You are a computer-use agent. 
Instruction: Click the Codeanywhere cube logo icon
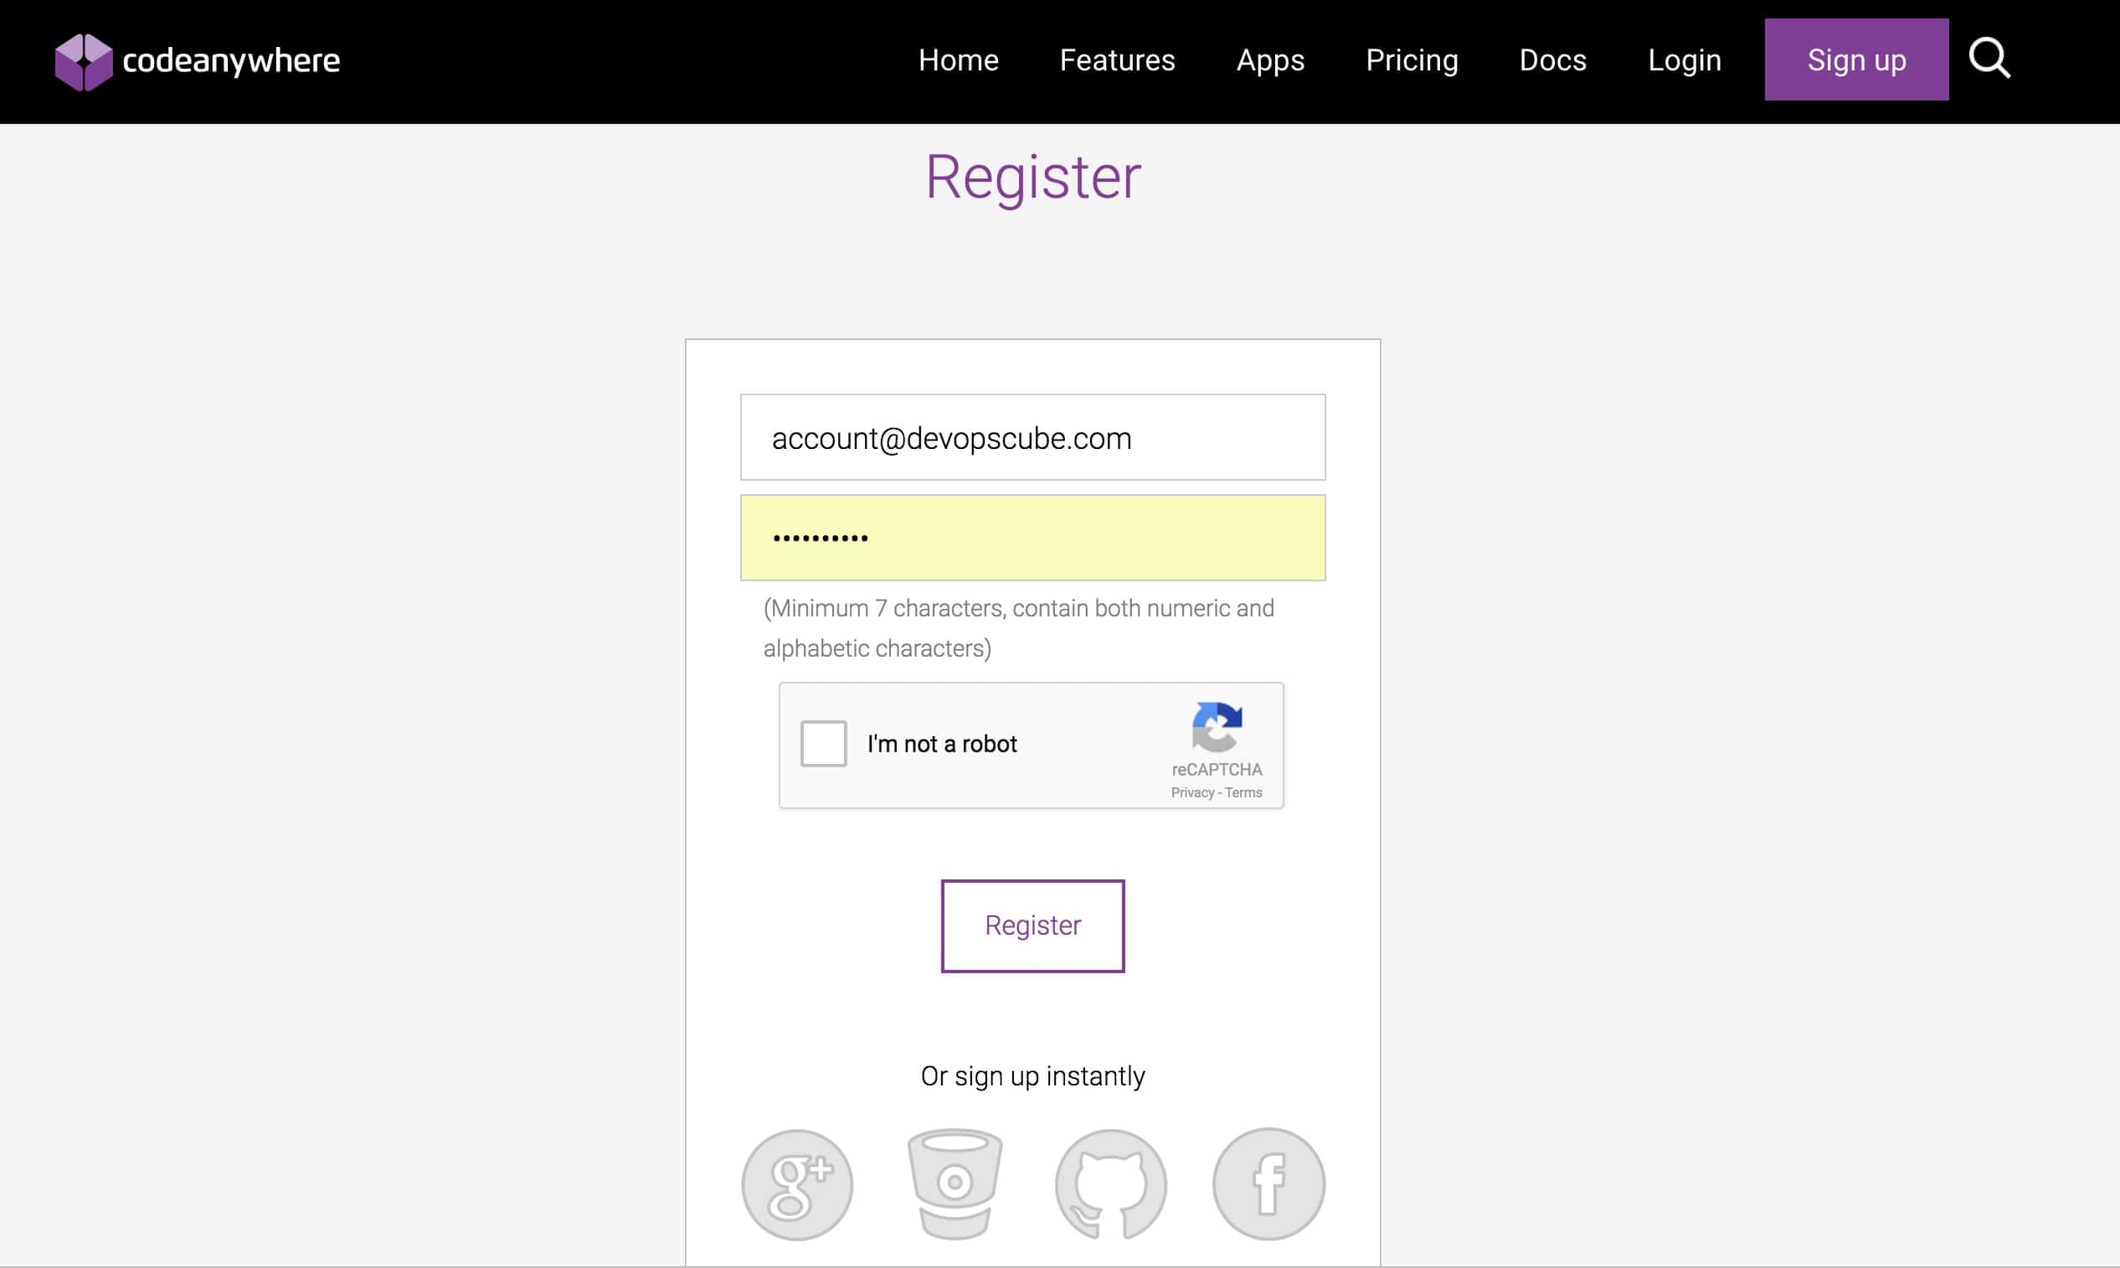pos(83,61)
